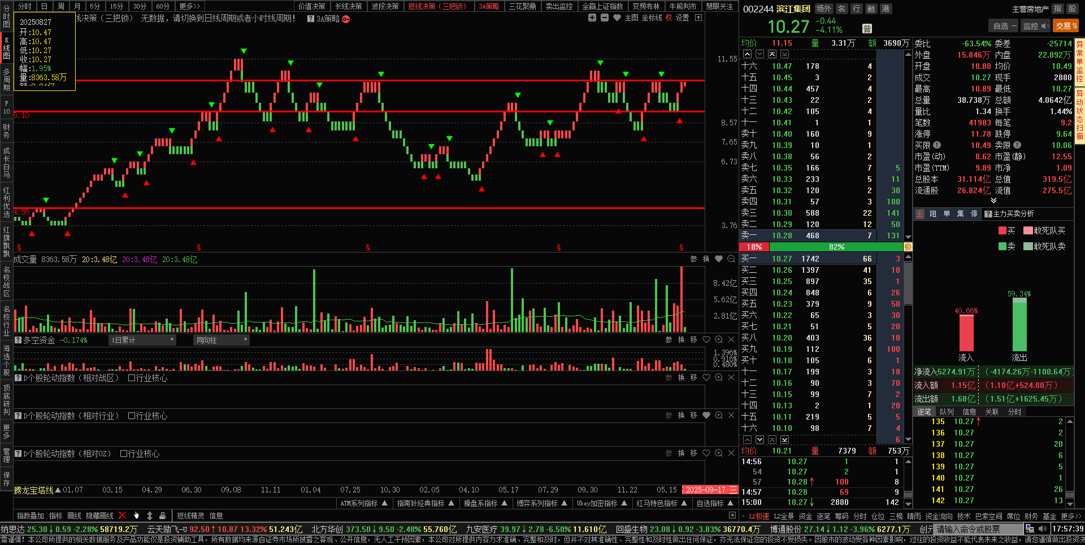Viewport: 1085px width, 545px height.
Task: Select 逐笔 tab in trades panel
Action: 924,412
